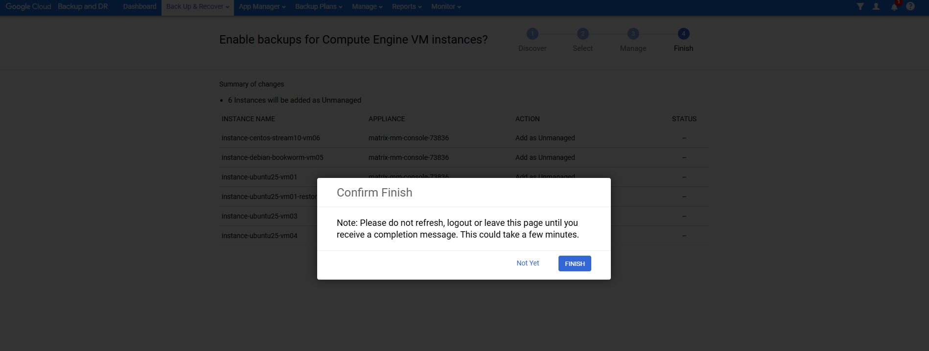Click the Backup and DR title
Screen dimensions: 929x351
coord(83,7)
